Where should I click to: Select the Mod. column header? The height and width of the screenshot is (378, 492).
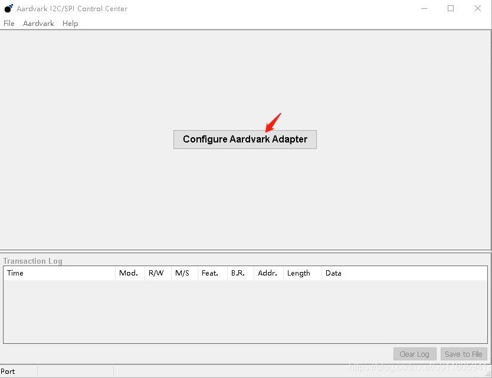(x=130, y=273)
